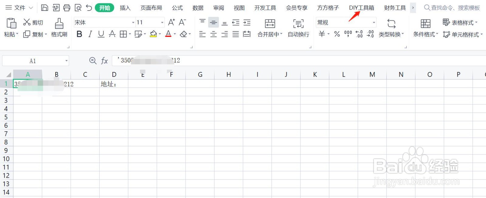The width and height of the screenshot is (486, 198).
Task: Open Type Conversion tool
Action: point(391,28)
